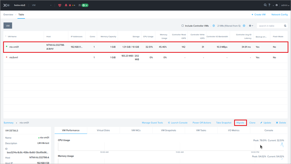Open alerts via the red bell icon
291x164 pixels.
pos(66,5)
